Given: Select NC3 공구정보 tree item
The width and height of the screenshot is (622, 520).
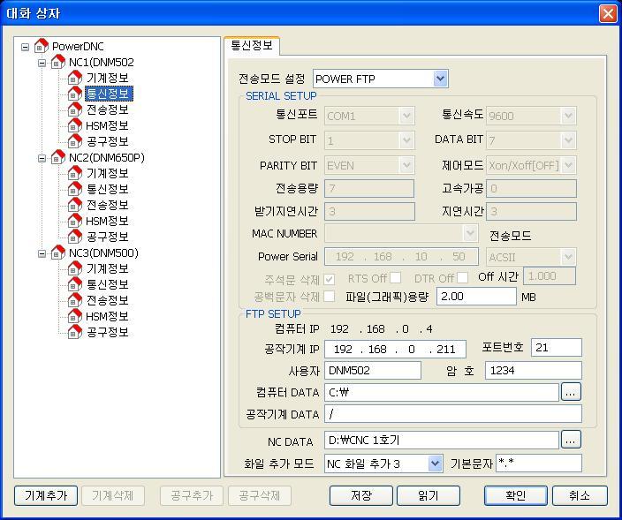Looking at the screenshot, I should pyautogui.click(x=108, y=332).
